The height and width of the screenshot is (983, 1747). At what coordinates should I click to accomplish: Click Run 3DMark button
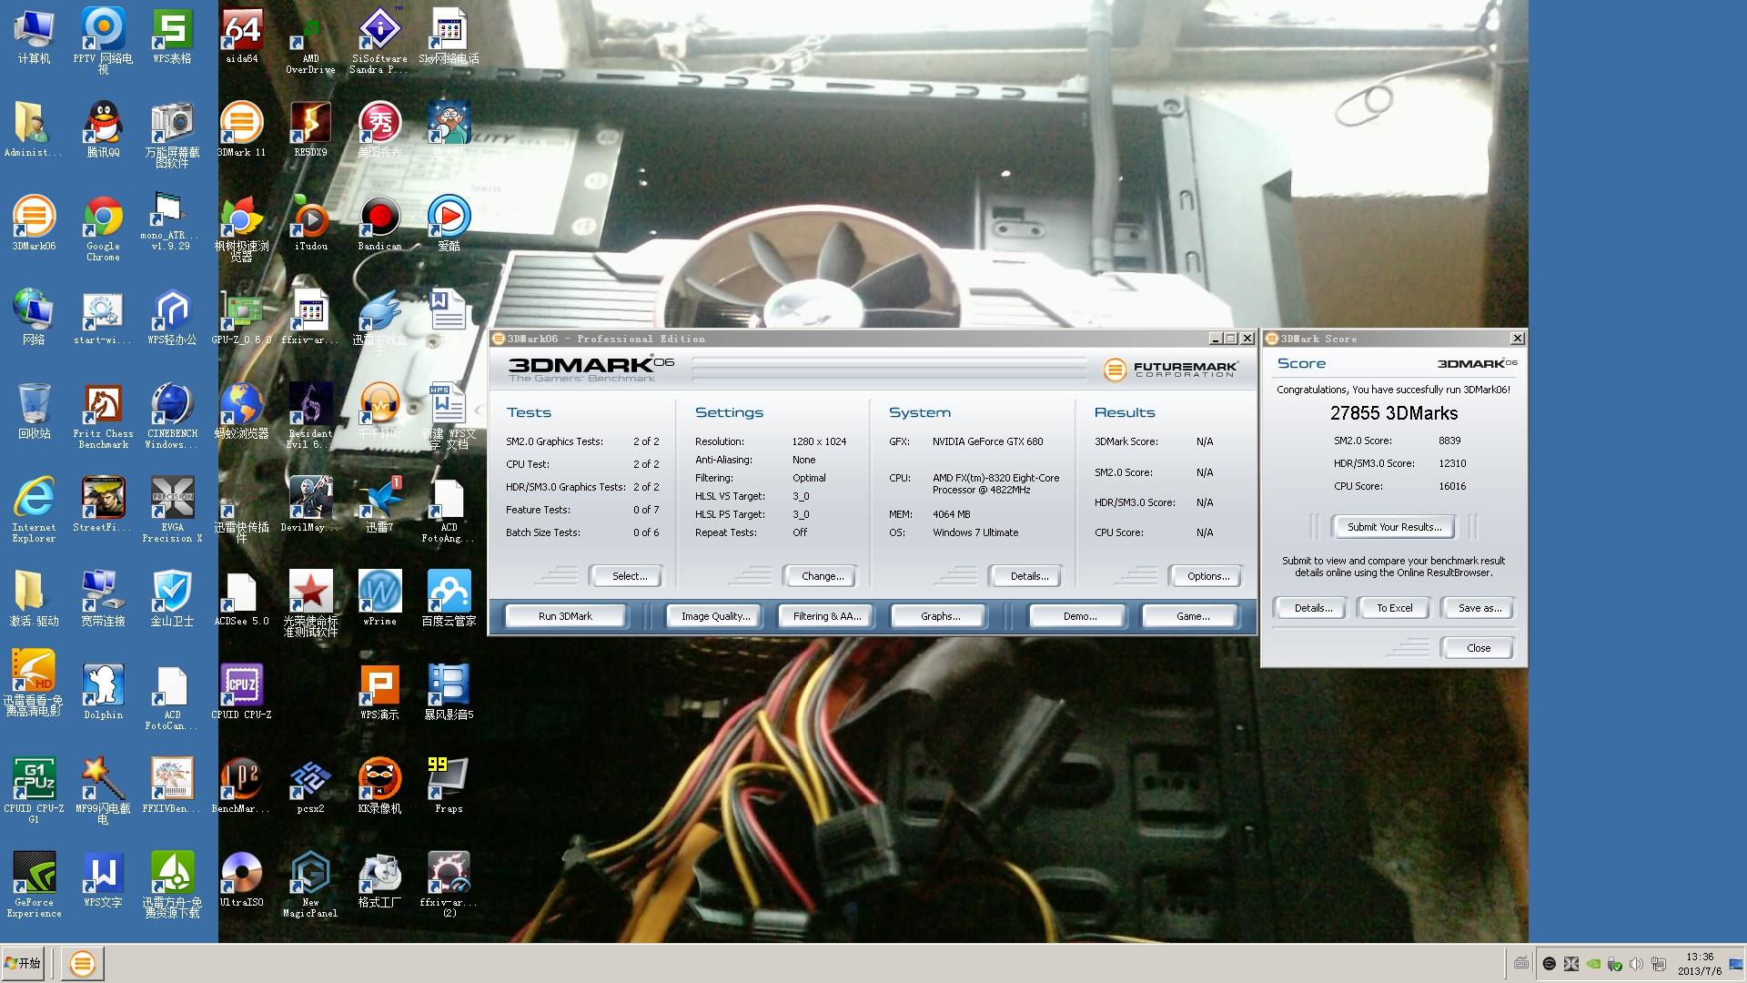(x=565, y=616)
